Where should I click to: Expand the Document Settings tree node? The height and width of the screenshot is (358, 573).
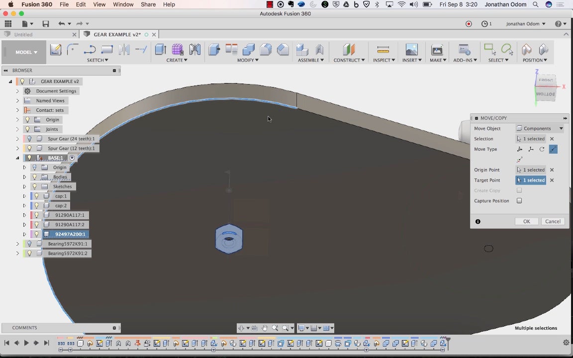17,91
